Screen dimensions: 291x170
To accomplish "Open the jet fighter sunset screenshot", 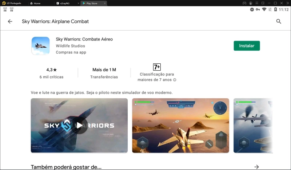I will (x=180, y=125).
